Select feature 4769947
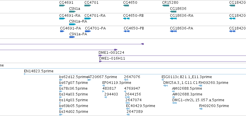 (x=125, y=91)
